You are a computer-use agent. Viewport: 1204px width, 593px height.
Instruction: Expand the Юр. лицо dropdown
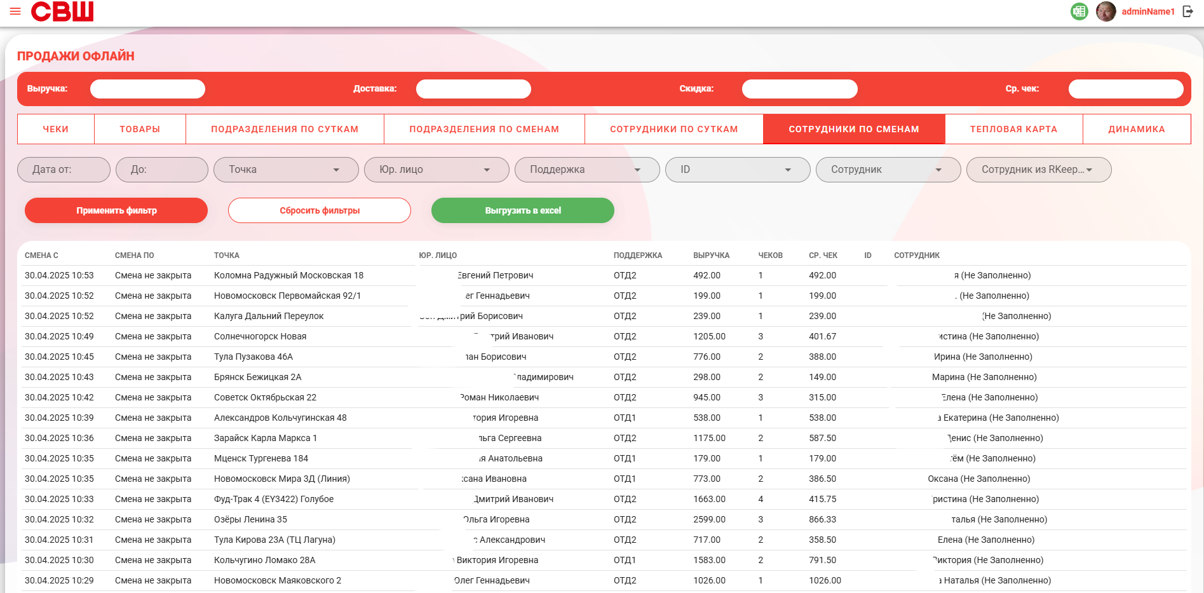(x=436, y=170)
